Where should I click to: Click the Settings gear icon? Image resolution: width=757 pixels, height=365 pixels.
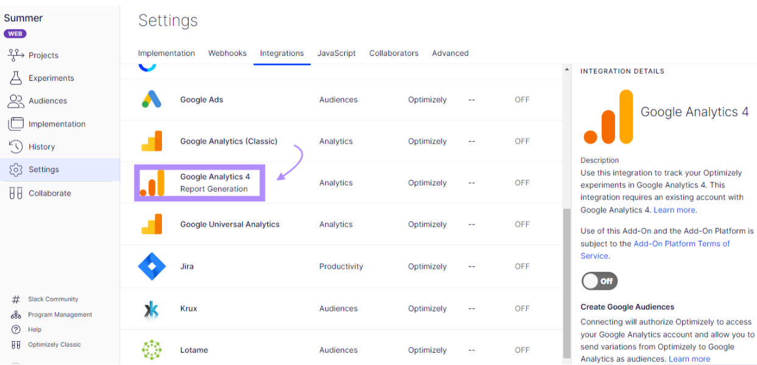click(16, 170)
